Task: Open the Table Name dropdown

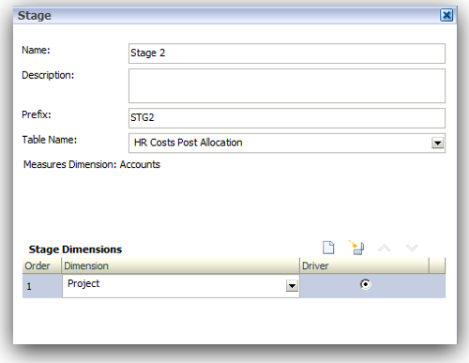Action: (x=437, y=143)
